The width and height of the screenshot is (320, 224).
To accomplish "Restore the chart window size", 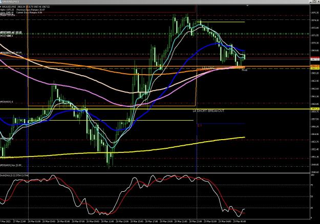I will click(314, 2).
